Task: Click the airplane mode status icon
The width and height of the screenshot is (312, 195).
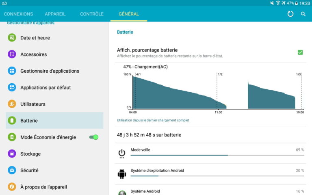Action: (283, 3)
